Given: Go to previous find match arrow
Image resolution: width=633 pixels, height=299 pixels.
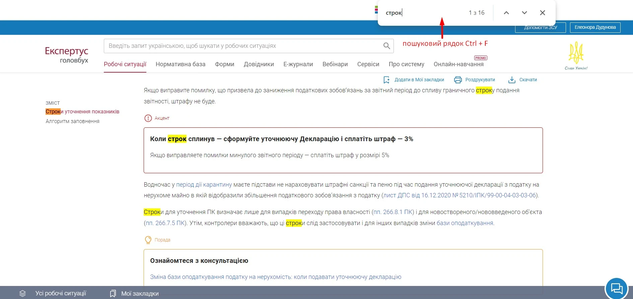Looking at the screenshot, I should (506, 13).
